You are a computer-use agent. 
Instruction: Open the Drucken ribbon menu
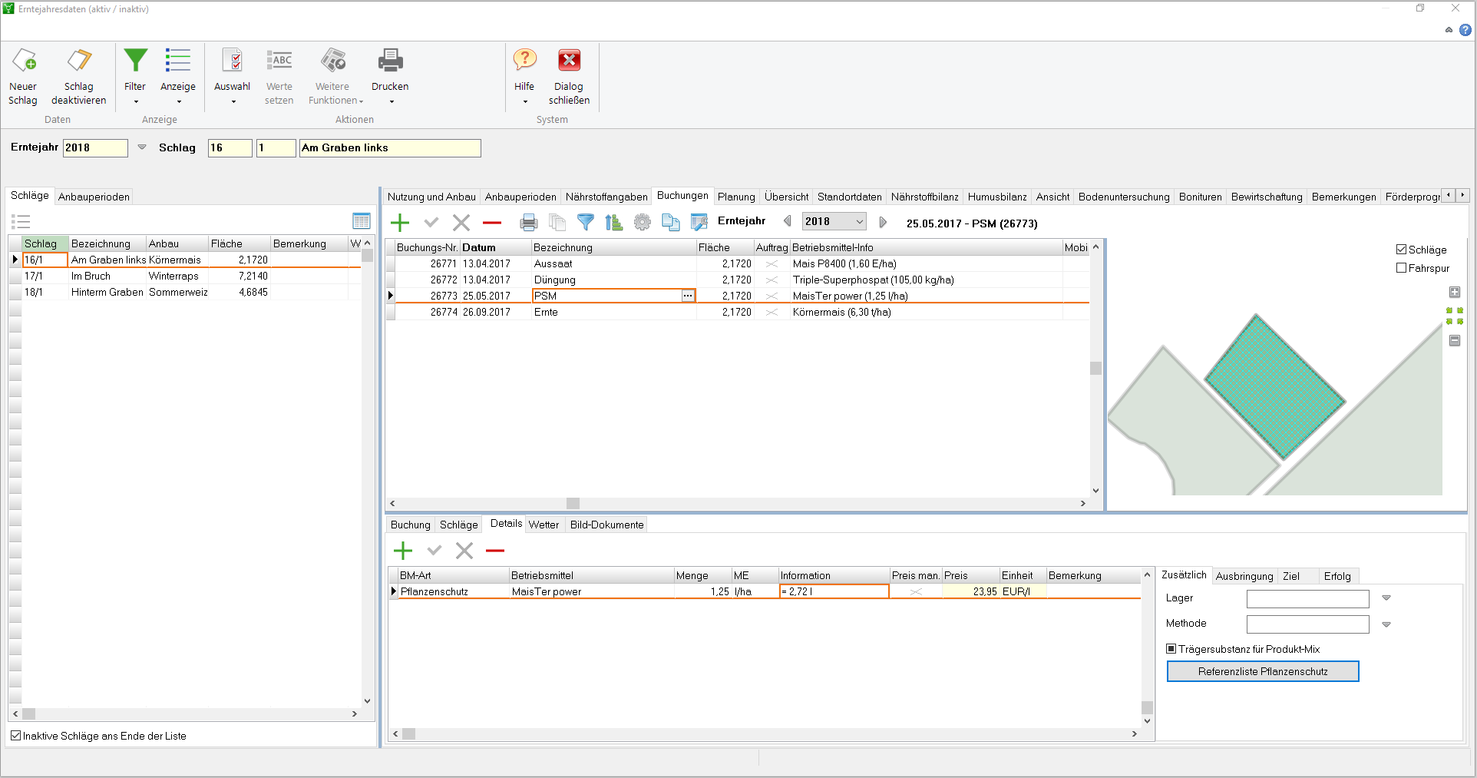point(390,76)
